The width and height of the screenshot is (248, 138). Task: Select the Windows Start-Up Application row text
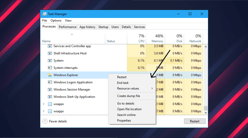coord(74,97)
